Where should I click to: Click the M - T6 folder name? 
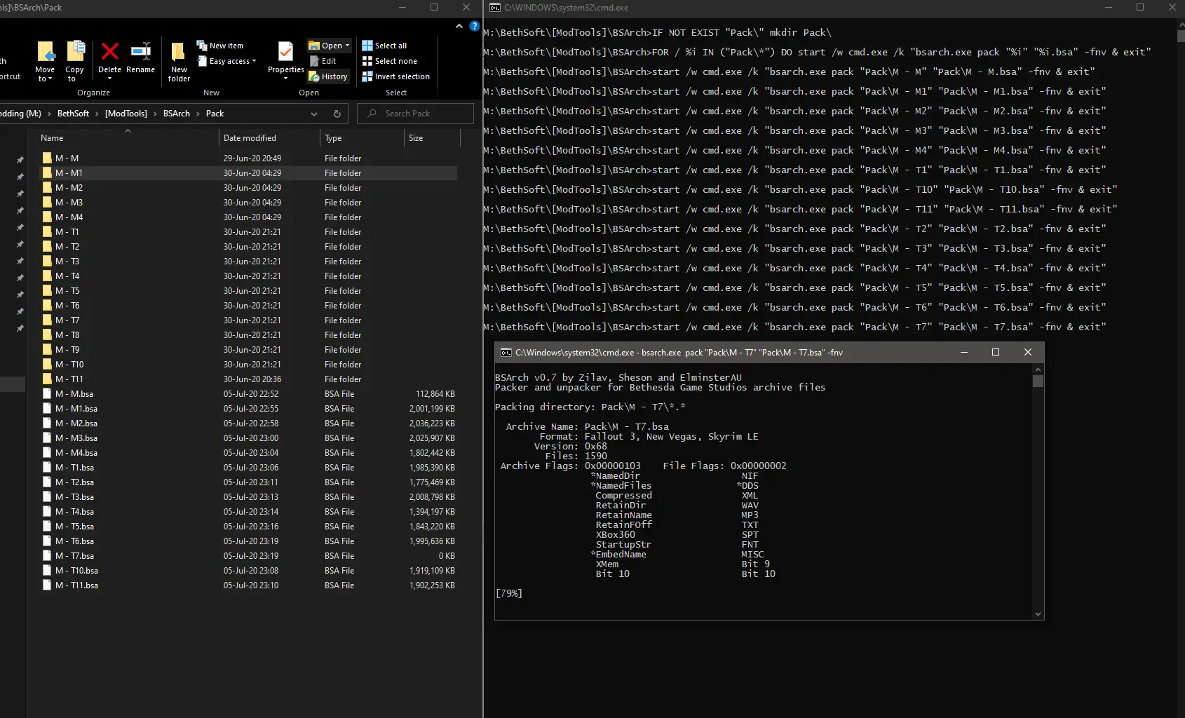point(67,306)
